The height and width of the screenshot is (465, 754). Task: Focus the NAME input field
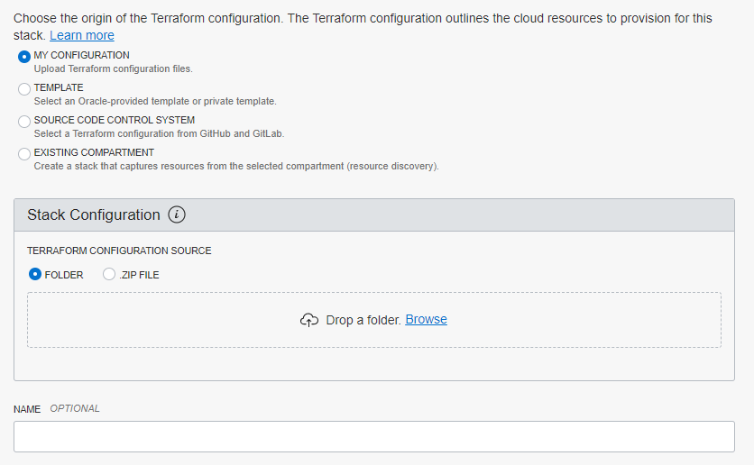373,436
